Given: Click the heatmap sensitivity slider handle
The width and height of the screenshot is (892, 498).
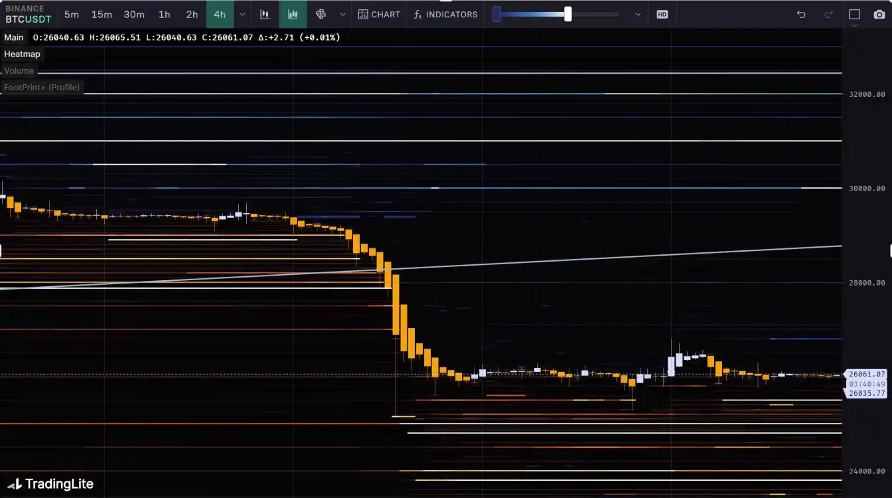Looking at the screenshot, I should 568,14.
